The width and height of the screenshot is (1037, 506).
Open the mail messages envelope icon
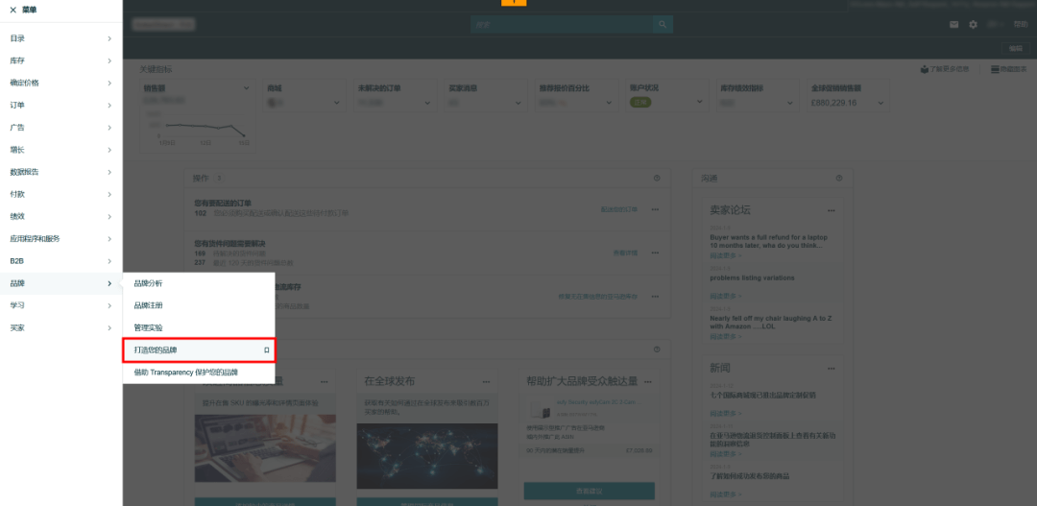coord(954,25)
